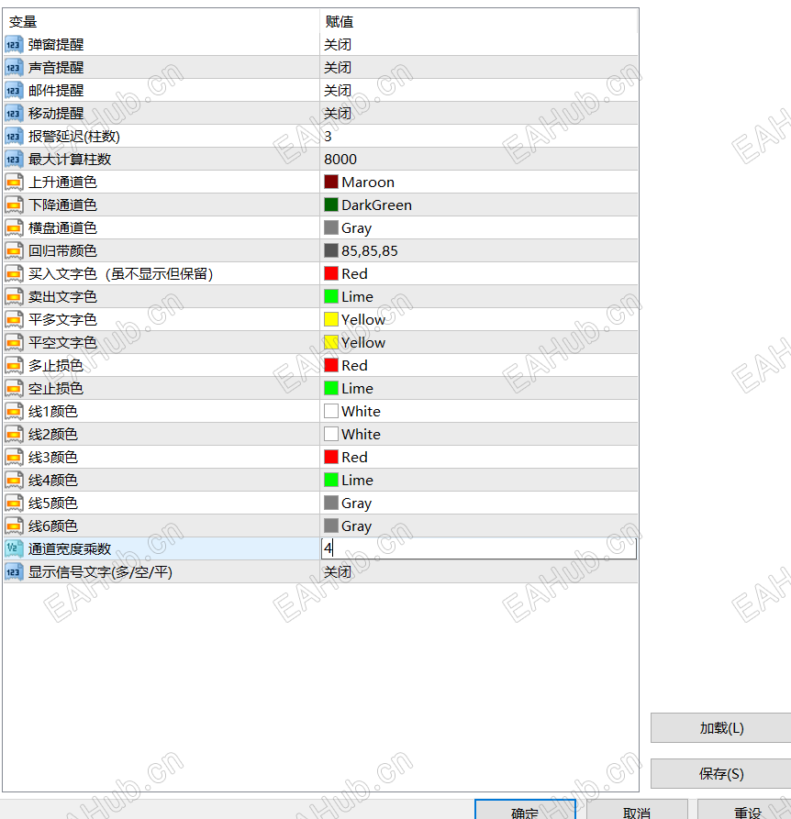Click the Red value for 多止损色

(x=355, y=366)
